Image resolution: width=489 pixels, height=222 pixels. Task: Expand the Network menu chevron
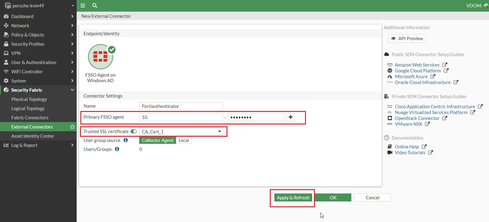(x=72, y=25)
